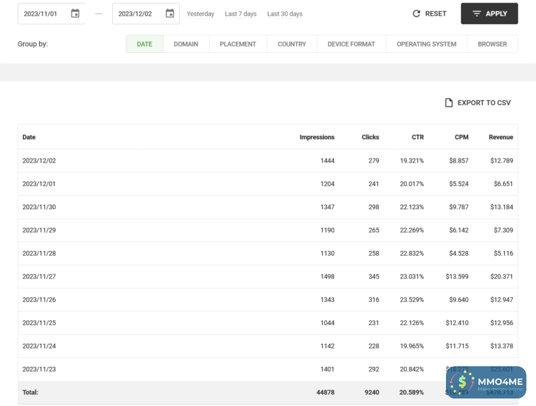The height and width of the screenshot is (406, 536).
Task: Select the 2023/11/24 date row
Action: point(268,346)
